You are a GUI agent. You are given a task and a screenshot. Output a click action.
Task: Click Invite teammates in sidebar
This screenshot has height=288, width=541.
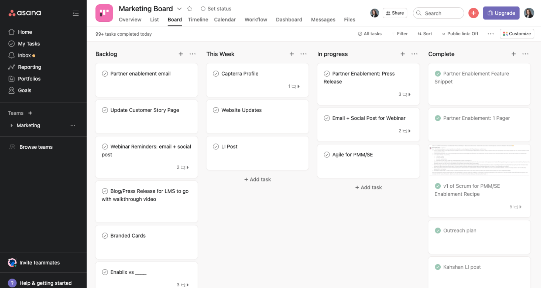[34, 263]
